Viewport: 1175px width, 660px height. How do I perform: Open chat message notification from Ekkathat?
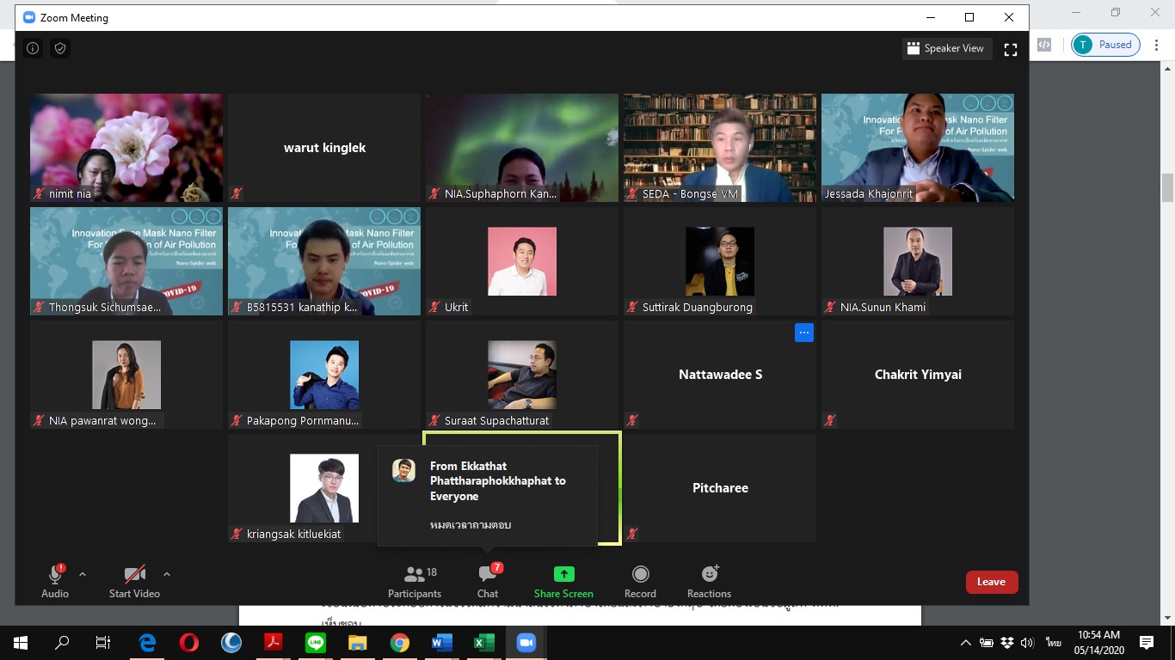(488, 495)
